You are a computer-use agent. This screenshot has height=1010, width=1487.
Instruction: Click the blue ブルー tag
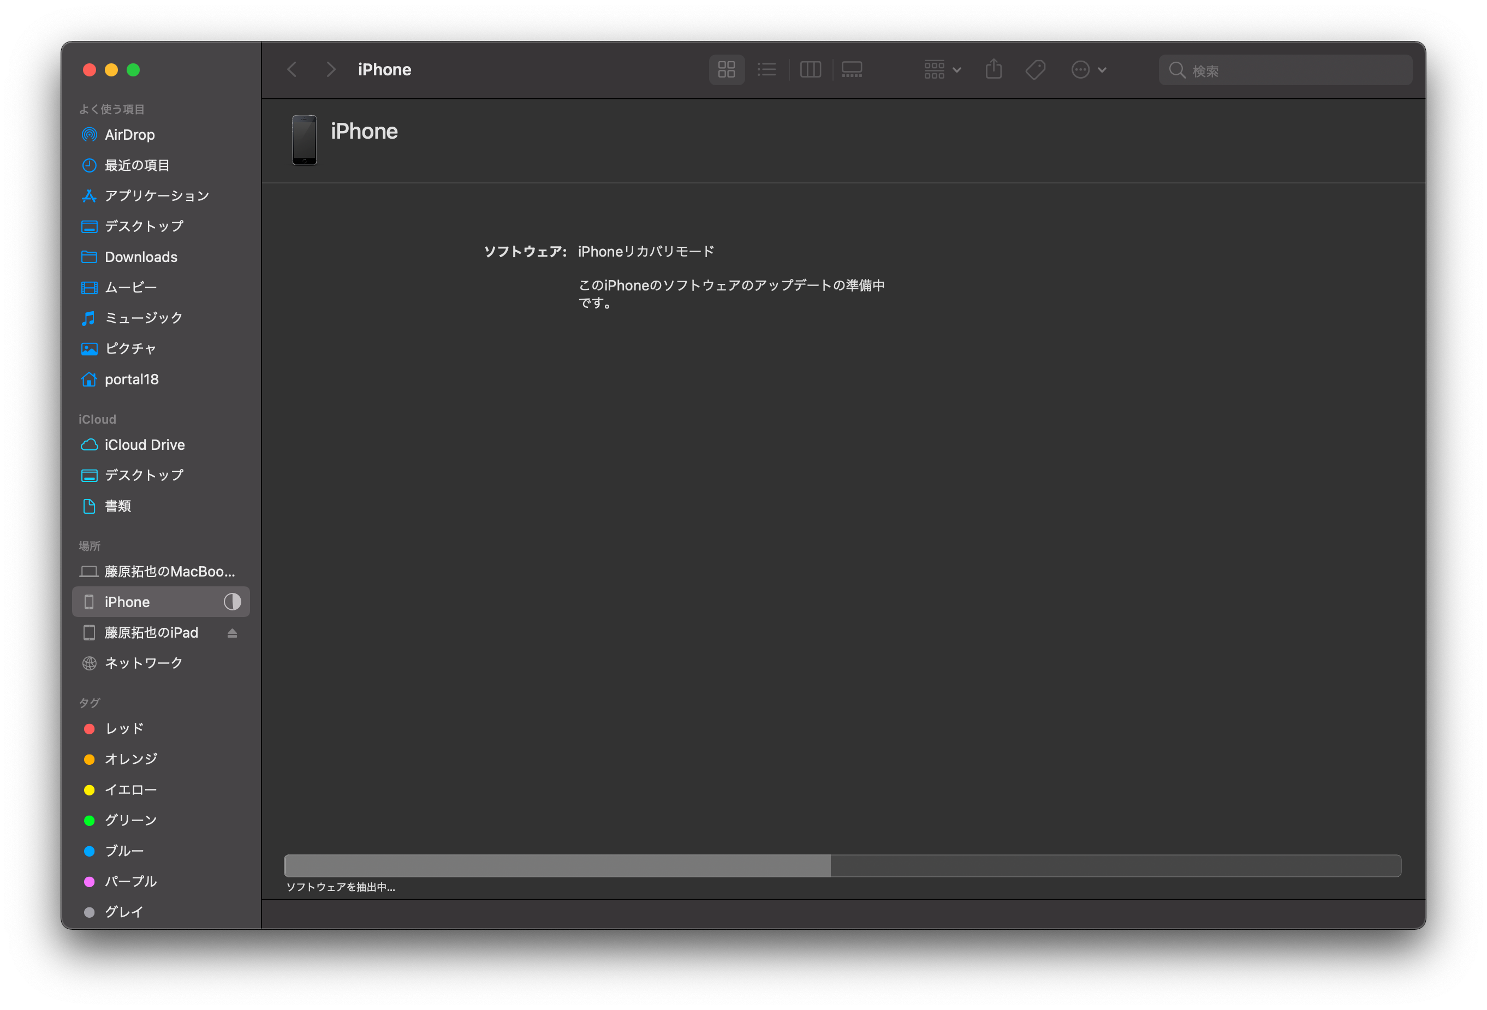[x=124, y=851]
